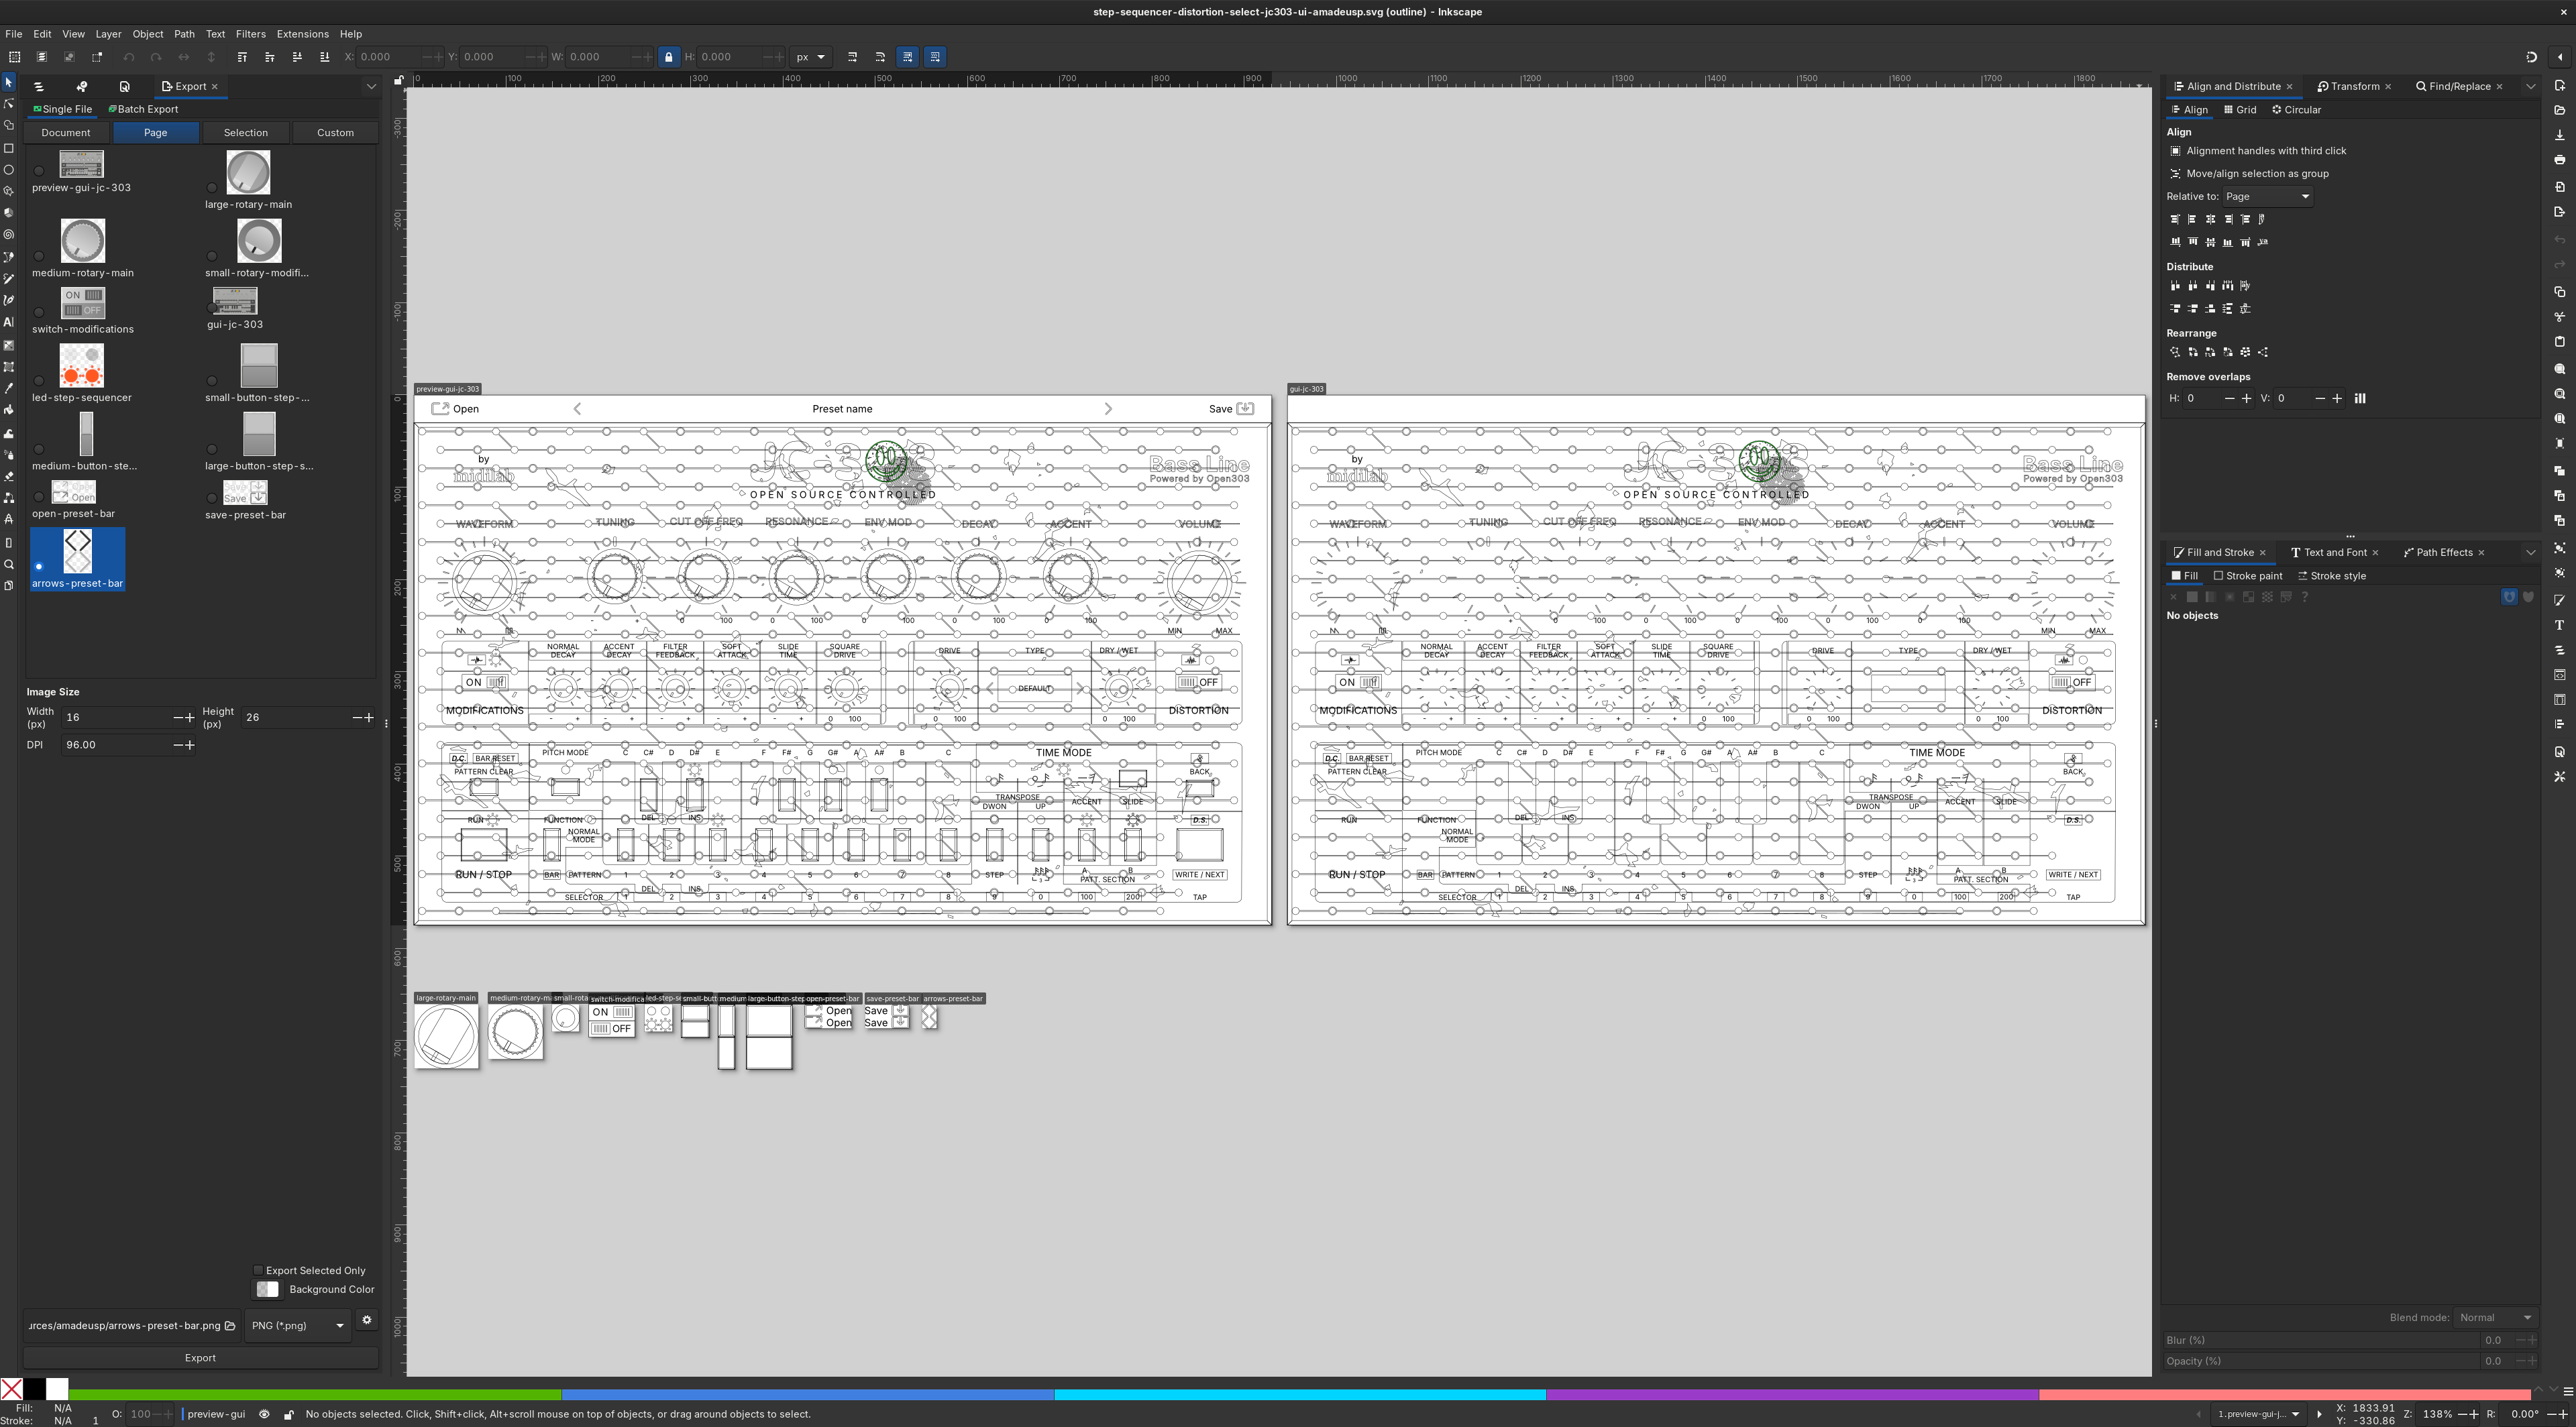Activate the Text tool
Image resolution: width=2576 pixels, height=1427 pixels.
pyautogui.click(x=9, y=322)
